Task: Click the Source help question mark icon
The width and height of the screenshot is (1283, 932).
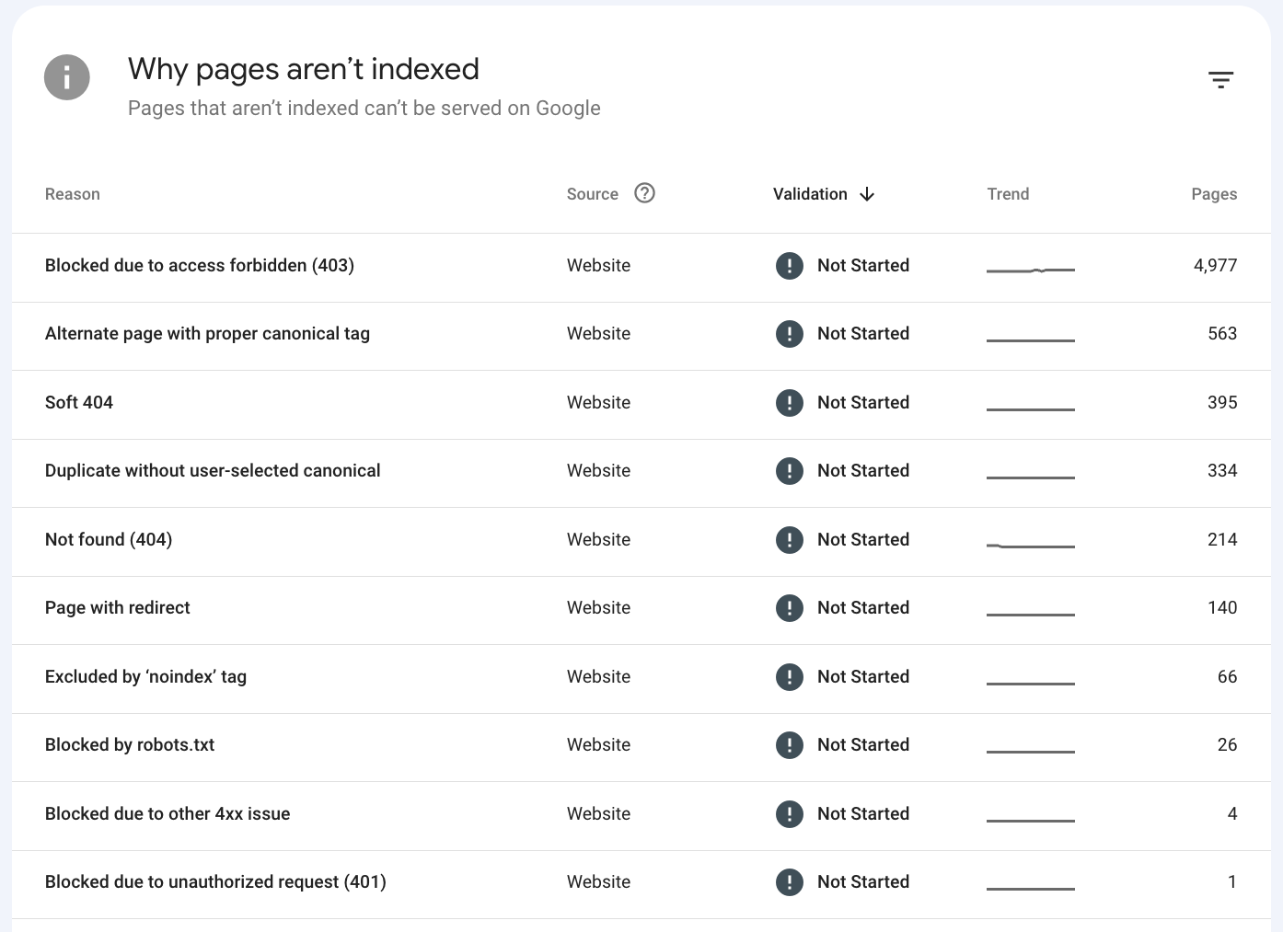Action: (645, 193)
